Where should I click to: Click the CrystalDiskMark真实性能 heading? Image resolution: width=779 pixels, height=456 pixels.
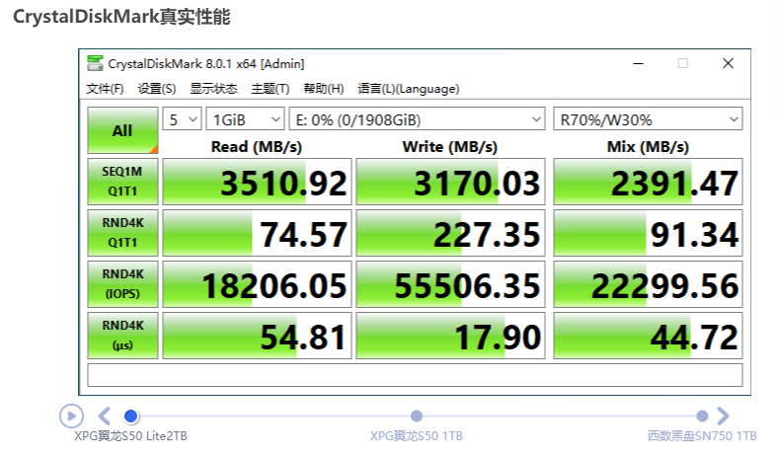[121, 17]
